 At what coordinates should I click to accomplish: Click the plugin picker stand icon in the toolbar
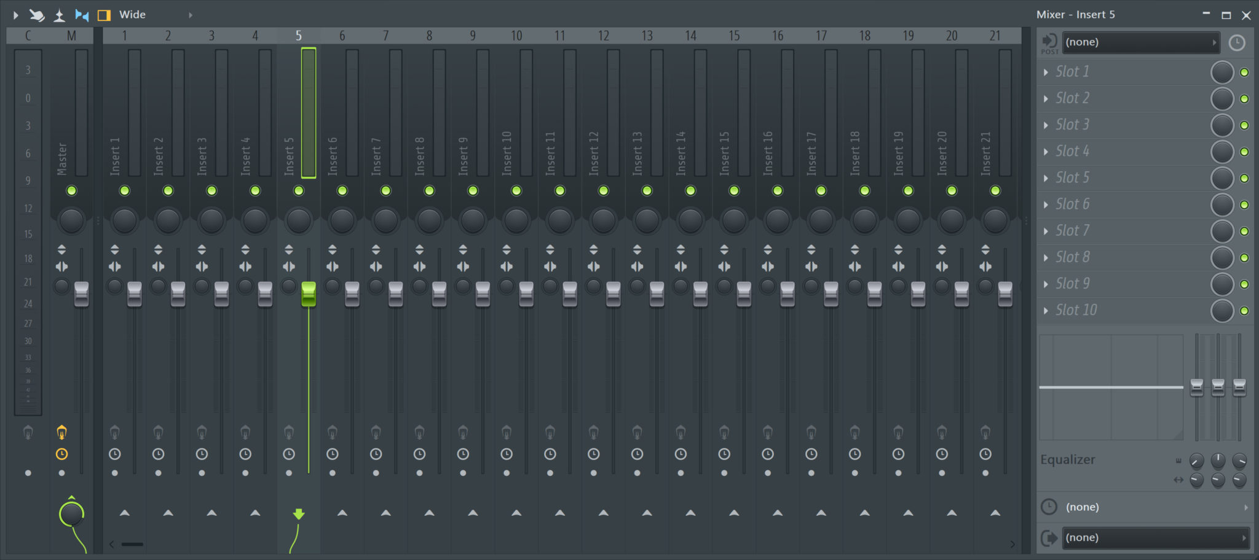[60, 14]
